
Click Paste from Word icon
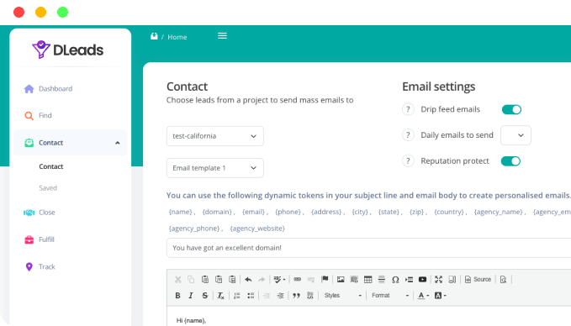[x=232, y=280]
